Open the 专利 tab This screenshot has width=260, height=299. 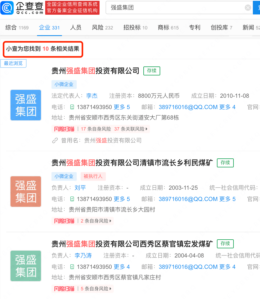pos(195,28)
